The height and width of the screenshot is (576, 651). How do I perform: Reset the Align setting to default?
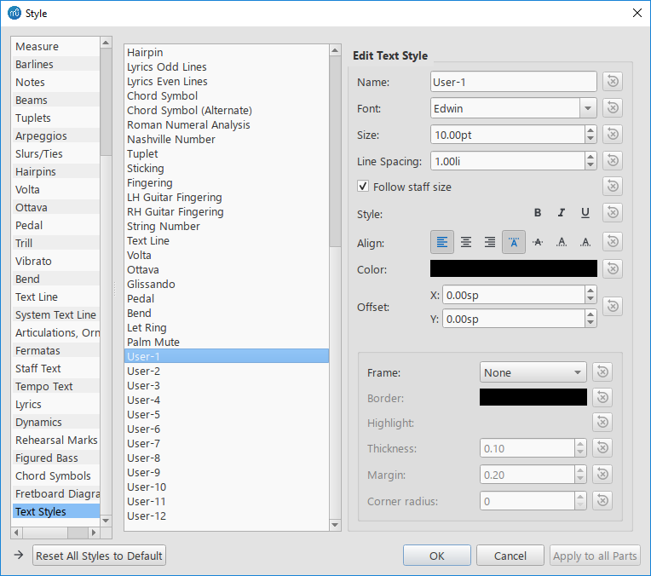tap(613, 242)
